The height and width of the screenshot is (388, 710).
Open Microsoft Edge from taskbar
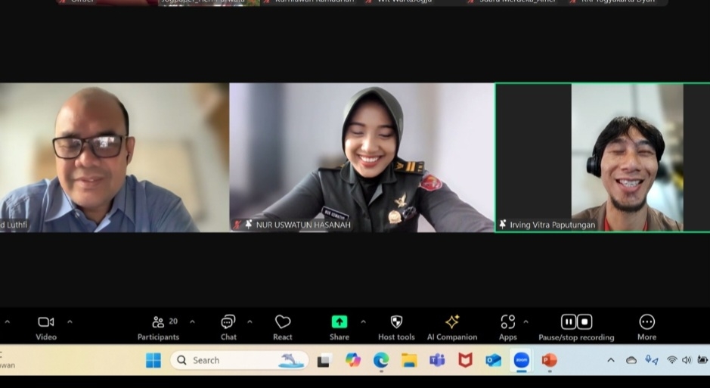coord(381,360)
